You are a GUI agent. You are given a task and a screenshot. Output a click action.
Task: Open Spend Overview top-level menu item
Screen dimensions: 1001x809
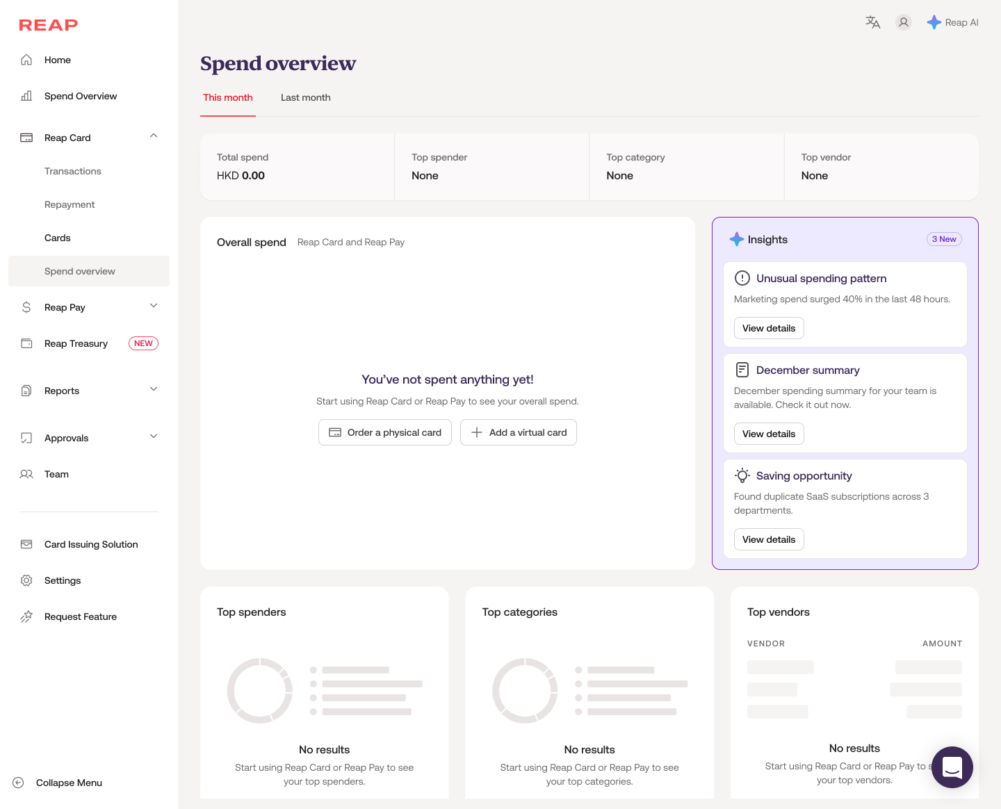click(x=81, y=96)
